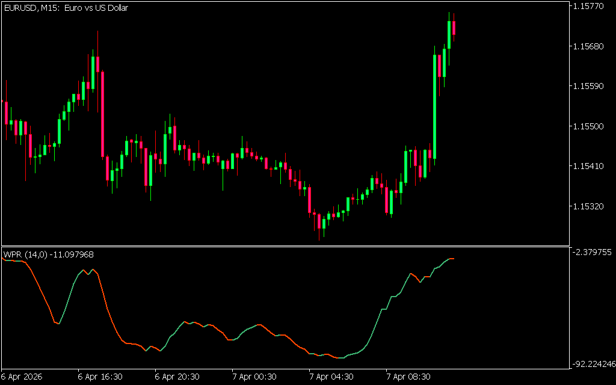The height and width of the screenshot is (385, 616).
Task: Click the tallest green candle near chart's right
Action: tap(434, 106)
